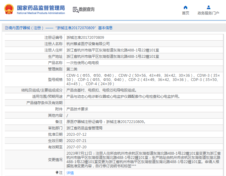Click 生产地址 label
This screenshot has height=176, width=226.
pos(55,57)
